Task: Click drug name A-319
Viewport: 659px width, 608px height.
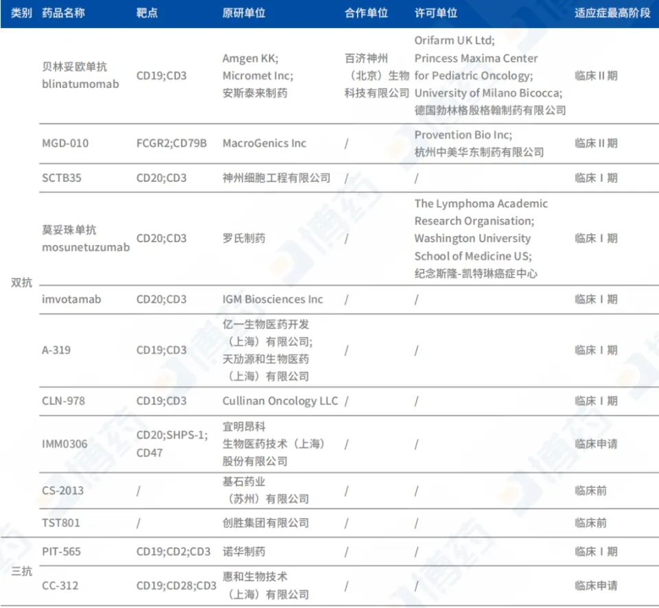Action: pos(56,350)
